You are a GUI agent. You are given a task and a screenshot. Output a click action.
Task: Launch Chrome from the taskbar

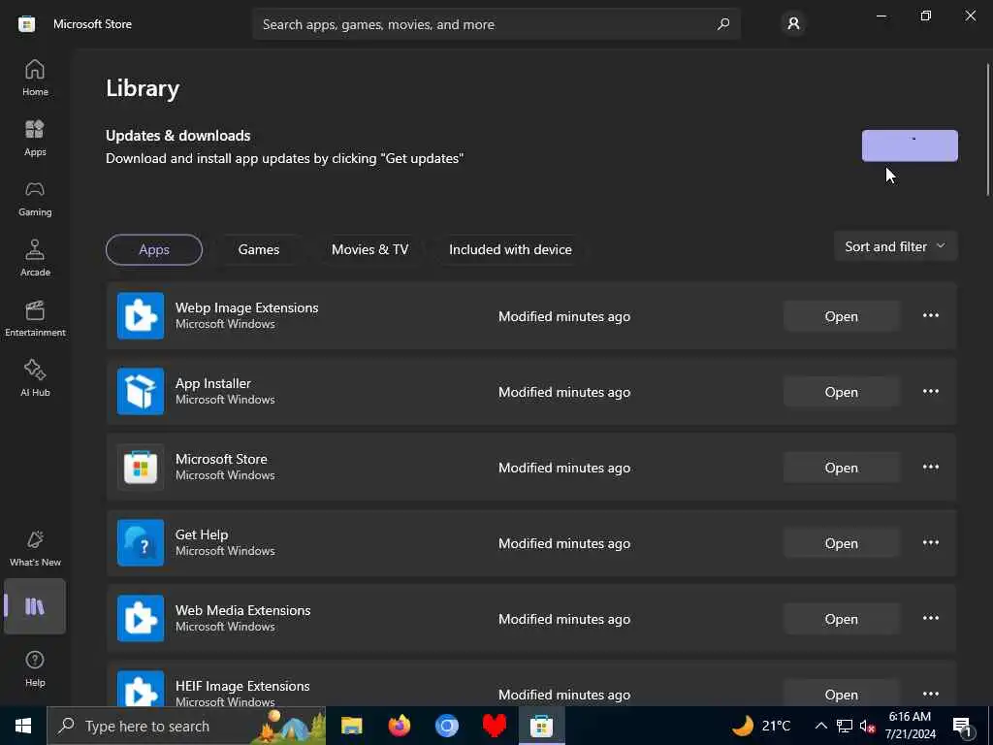click(x=446, y=726)
